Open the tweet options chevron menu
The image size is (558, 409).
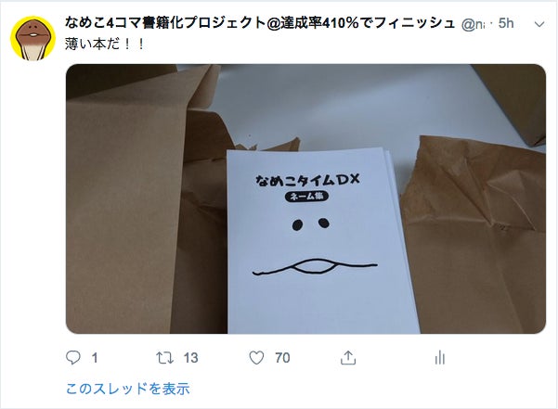pyautogui.click(x=539, y=24)
